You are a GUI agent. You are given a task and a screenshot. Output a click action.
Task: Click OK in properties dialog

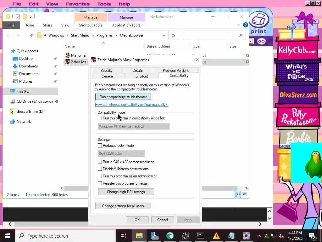(137, 220)
